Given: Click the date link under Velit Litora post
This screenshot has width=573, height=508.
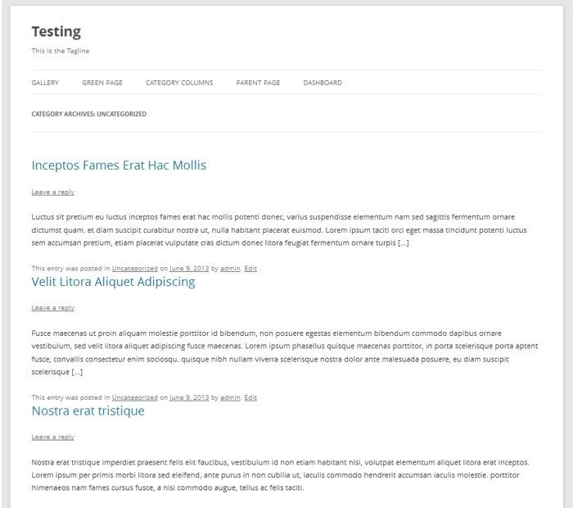Looking at the screenshot, I should [189, 397].
